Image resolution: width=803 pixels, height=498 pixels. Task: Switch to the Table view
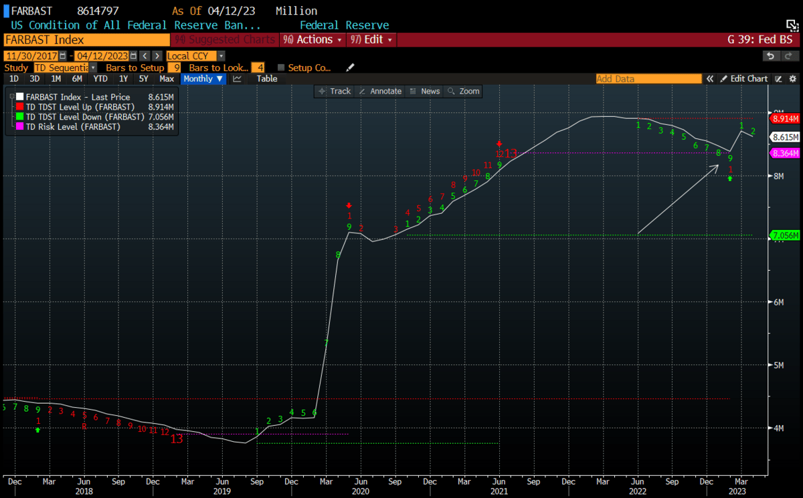tap(267, 79)
